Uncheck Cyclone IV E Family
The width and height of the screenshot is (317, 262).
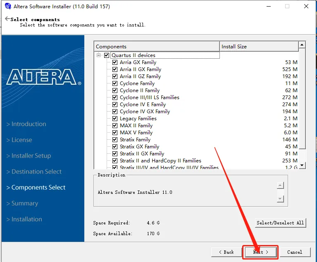pos(115,105)
